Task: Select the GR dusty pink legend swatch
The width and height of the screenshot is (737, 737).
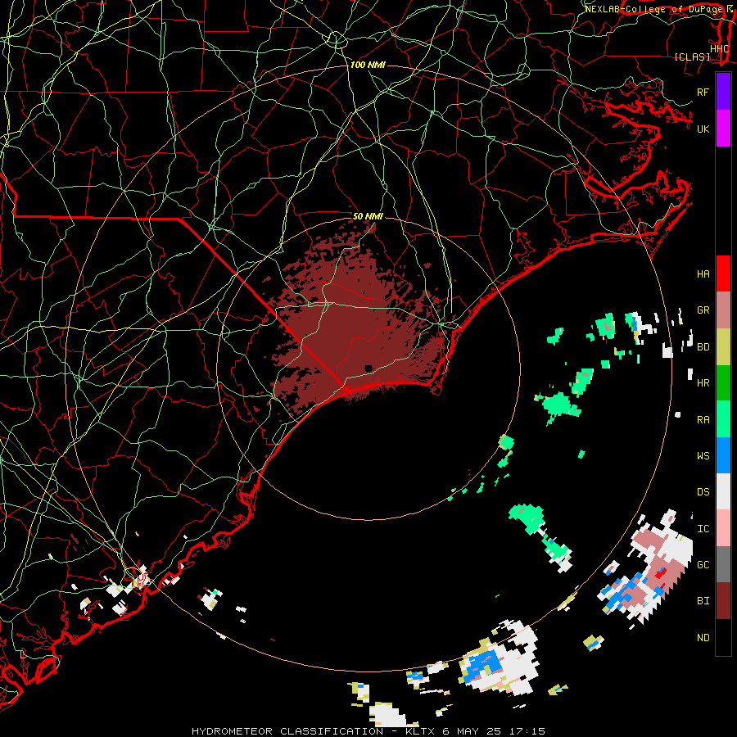Action: pos(723,310)
